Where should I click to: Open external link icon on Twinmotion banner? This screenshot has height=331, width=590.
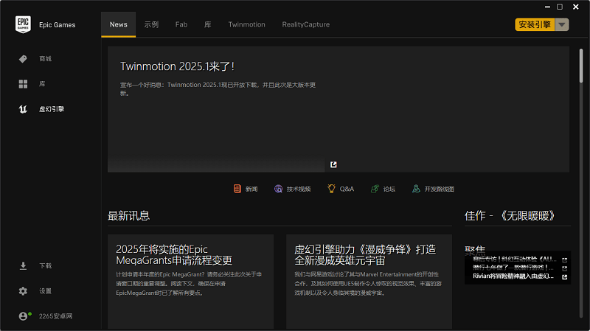point(333,164)
